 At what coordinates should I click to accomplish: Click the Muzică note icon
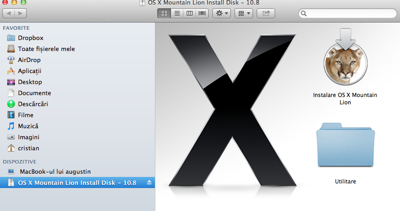point(11,126)
